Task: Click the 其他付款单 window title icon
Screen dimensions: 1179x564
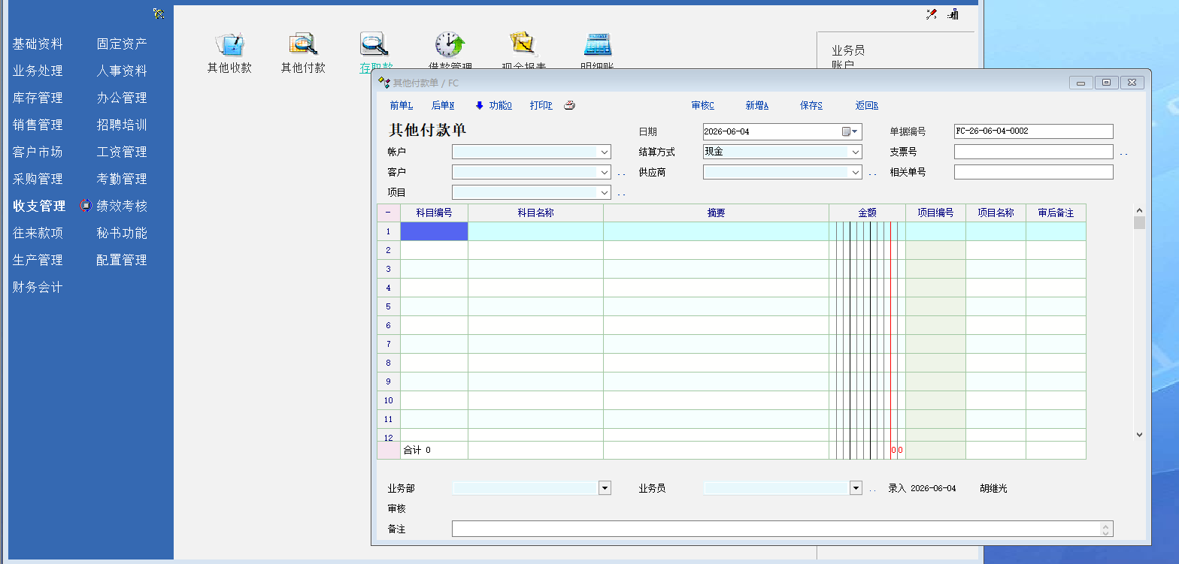Action: pyautogui.click(x=383, y=83)
